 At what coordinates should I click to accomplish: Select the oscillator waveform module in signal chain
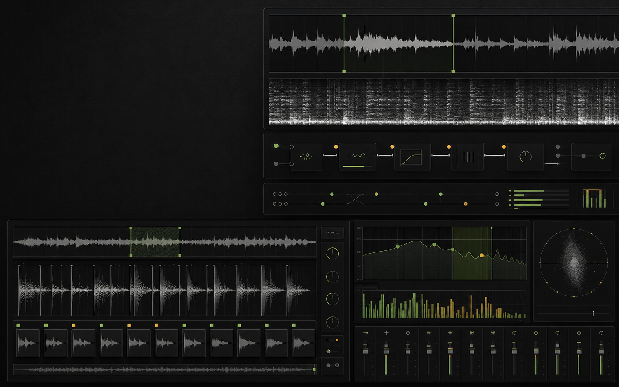(x=306, y=156)
